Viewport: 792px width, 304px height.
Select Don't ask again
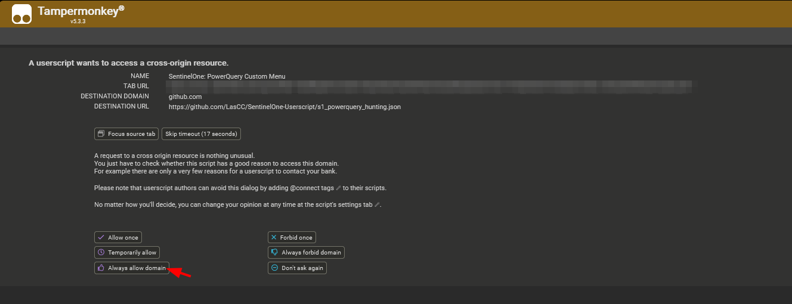pos(297,268)
